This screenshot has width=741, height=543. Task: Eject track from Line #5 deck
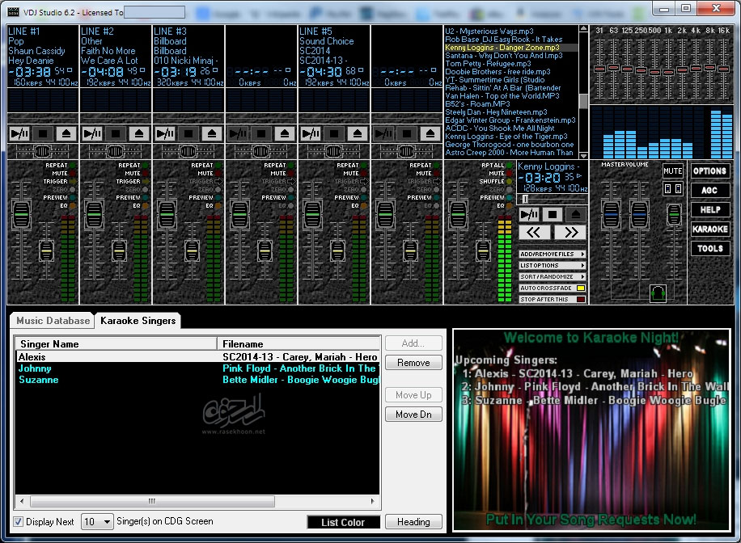click(x=358, y=133)
